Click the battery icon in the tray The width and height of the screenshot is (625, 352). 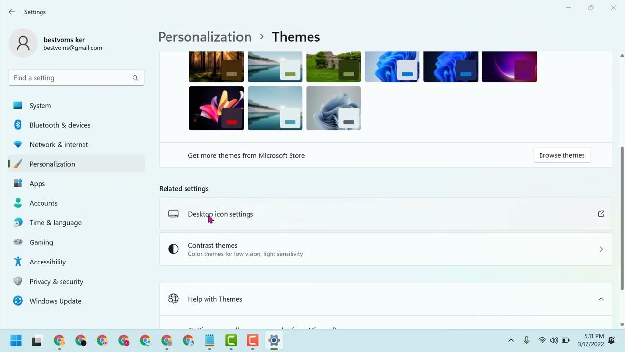point(565,340)
